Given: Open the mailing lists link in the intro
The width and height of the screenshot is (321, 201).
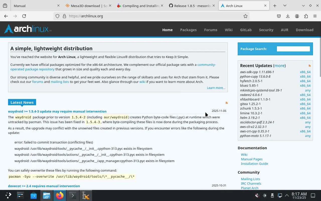Looking at the screenshot, I should point(60,82).
